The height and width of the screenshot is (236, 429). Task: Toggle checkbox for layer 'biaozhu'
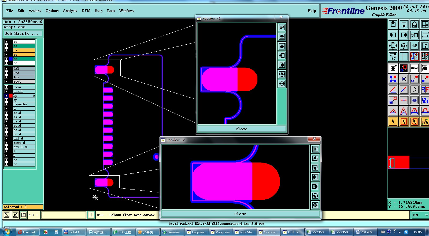point(6,104)
